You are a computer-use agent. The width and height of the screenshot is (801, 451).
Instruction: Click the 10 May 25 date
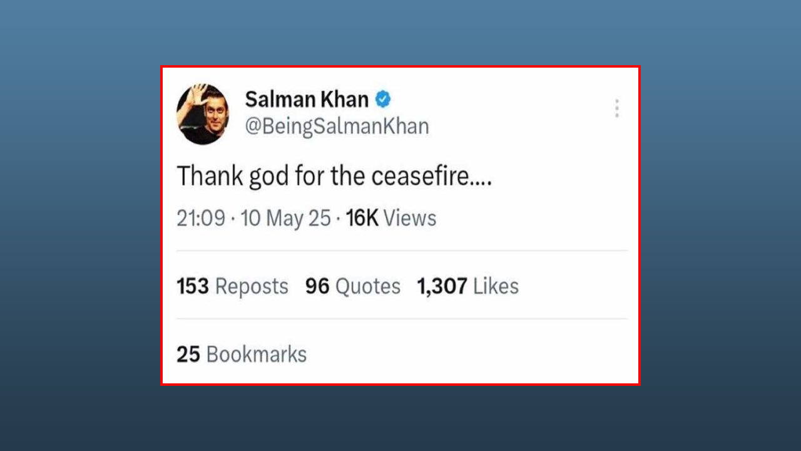[285, 218]
